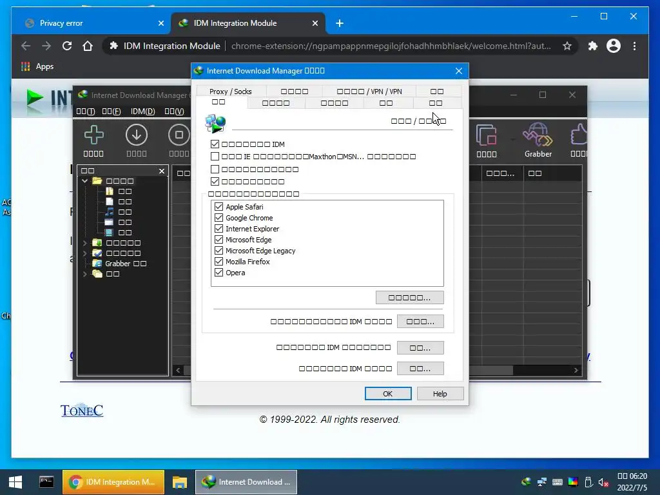Close the categories side panel
Image resolution: width=660 pixels, height=495 pixels.
162,171
